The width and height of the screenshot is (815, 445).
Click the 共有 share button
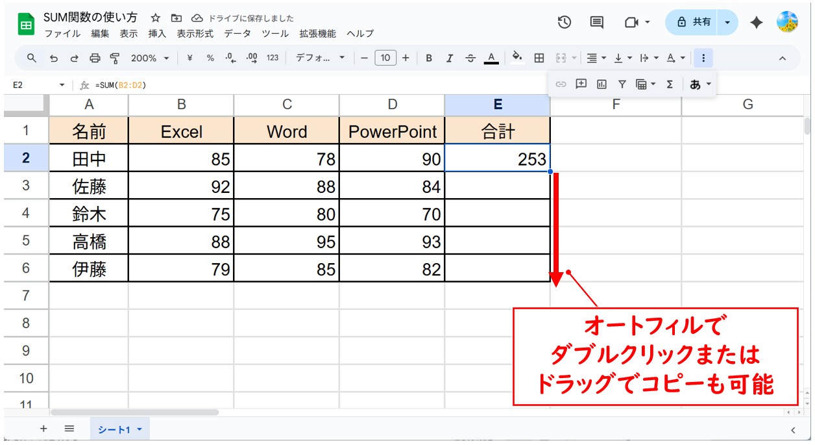coord(694,22)
